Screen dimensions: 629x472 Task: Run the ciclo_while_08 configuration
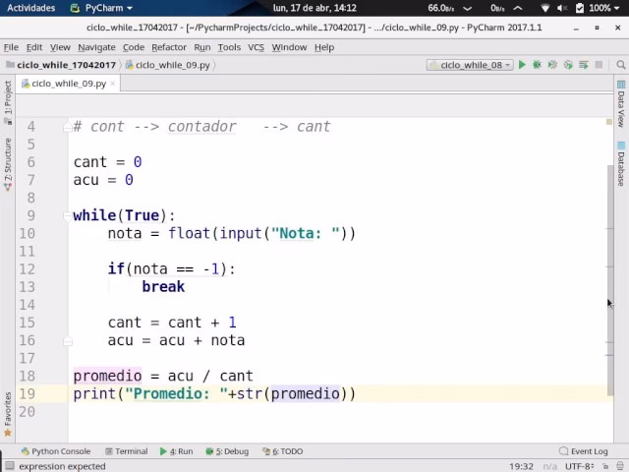point(522,65)
